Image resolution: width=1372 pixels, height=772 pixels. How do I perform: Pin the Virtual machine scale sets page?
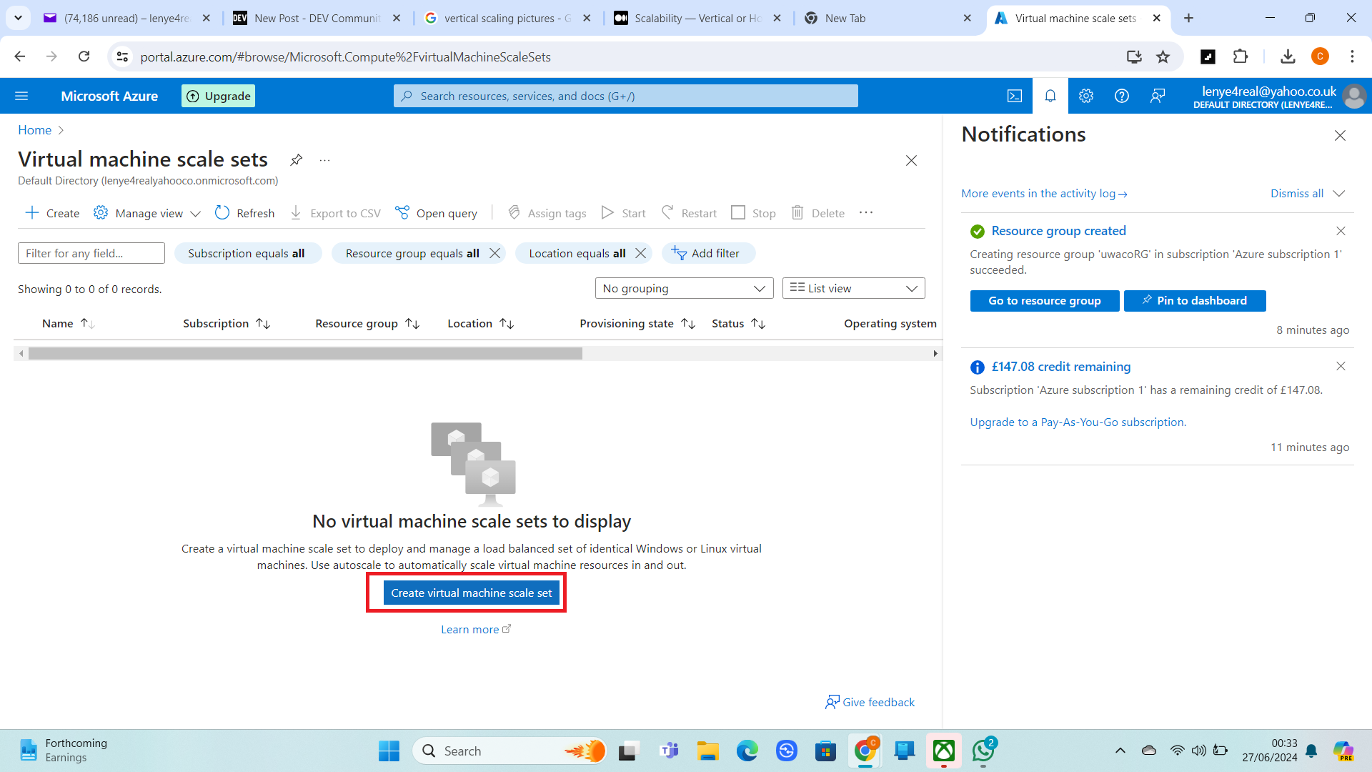[x=296, y=159]
